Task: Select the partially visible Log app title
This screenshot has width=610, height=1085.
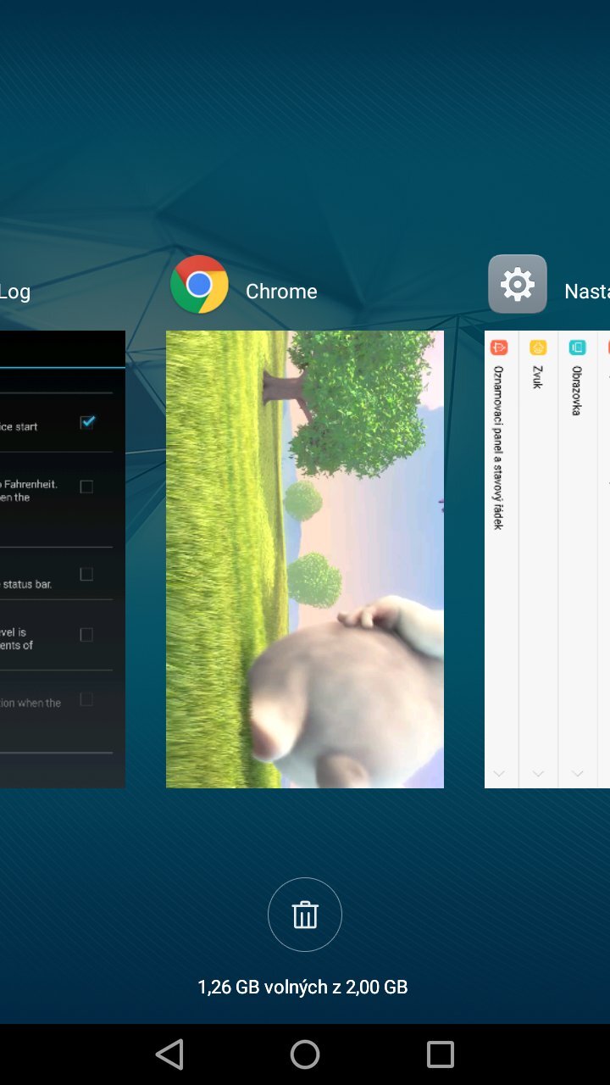Action: [14, 292]
